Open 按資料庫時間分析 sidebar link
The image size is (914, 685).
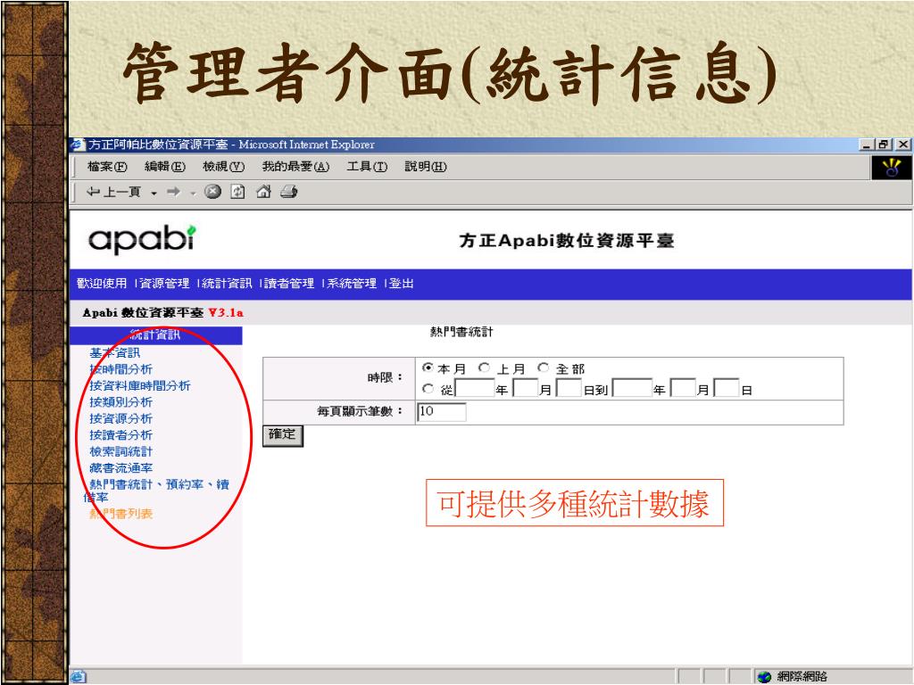click(x=140, y=385)
